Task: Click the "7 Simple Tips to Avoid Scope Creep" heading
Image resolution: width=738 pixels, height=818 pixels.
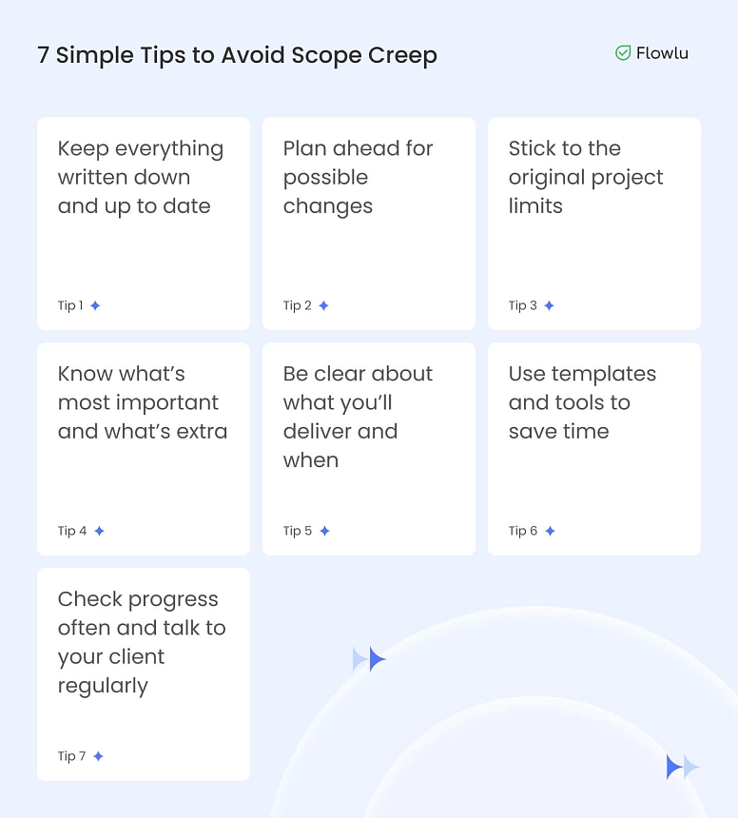Action: [237, 55]
